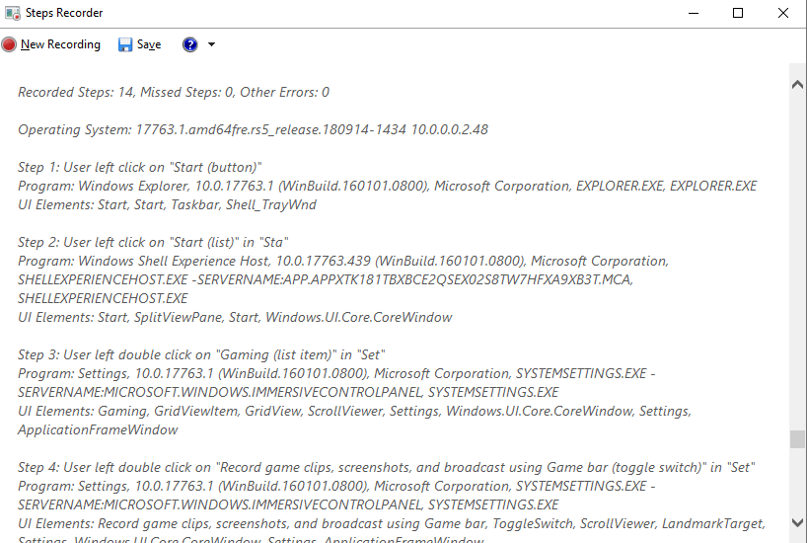The height and width of the screenshot is (543, 807).
Task: Click the Step 2 Start list description
Action: coord(153,243)
